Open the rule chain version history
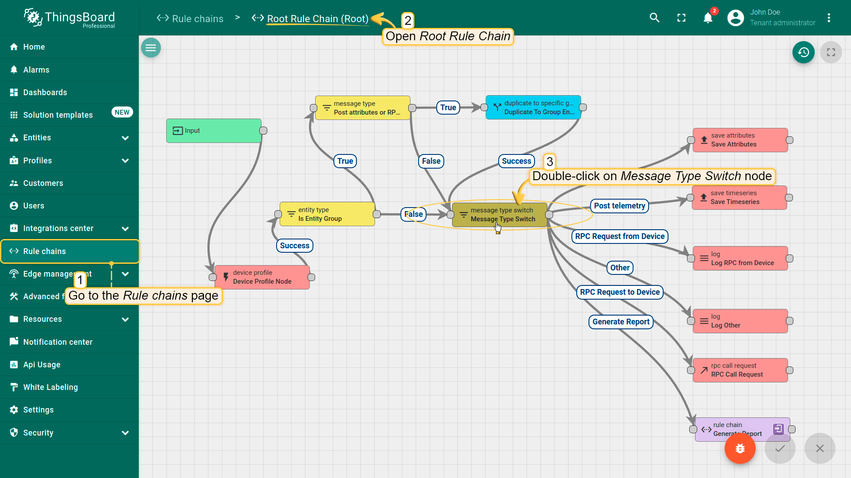This screenshot has height=478, width=851. (x=803, y=52)
